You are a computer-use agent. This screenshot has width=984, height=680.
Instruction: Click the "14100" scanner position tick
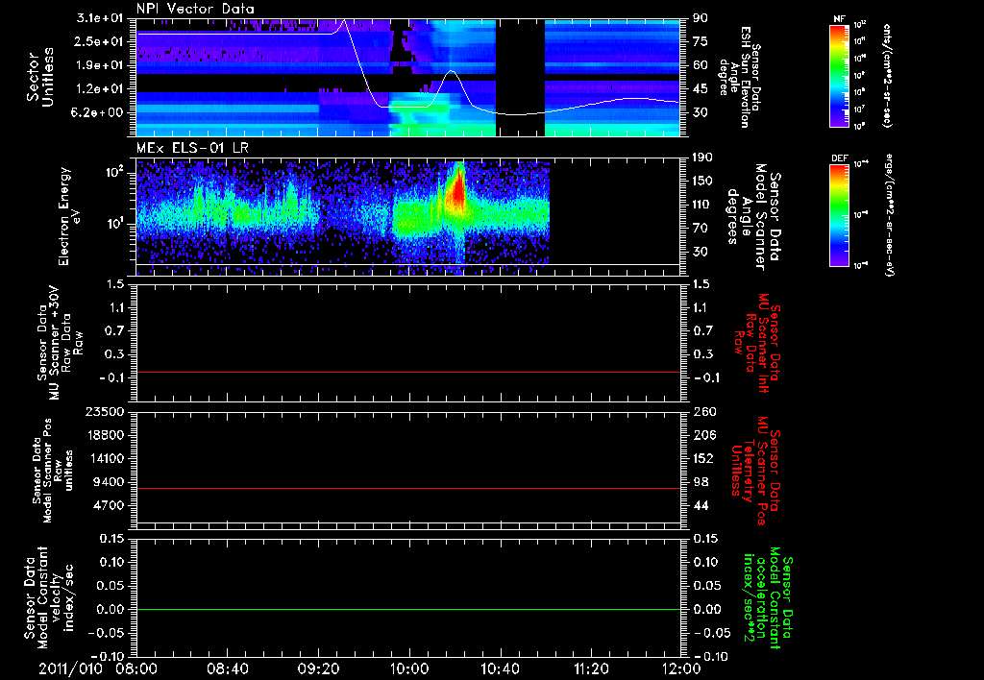(106, 458)
